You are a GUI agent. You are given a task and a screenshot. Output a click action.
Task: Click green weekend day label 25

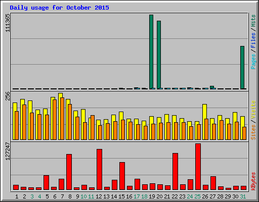(197, 196)
